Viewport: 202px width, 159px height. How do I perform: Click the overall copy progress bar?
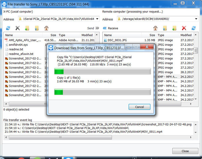point(103,92)
